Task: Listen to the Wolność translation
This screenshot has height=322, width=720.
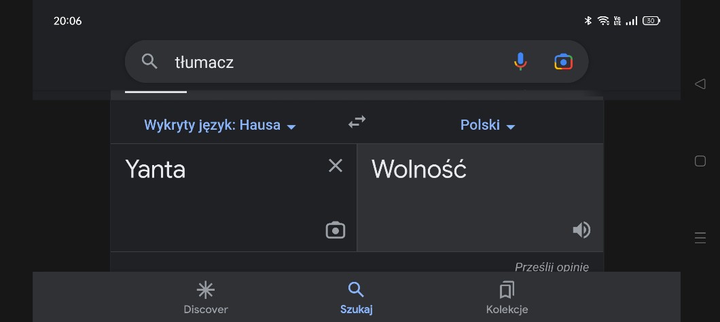Action: [581, 230]
